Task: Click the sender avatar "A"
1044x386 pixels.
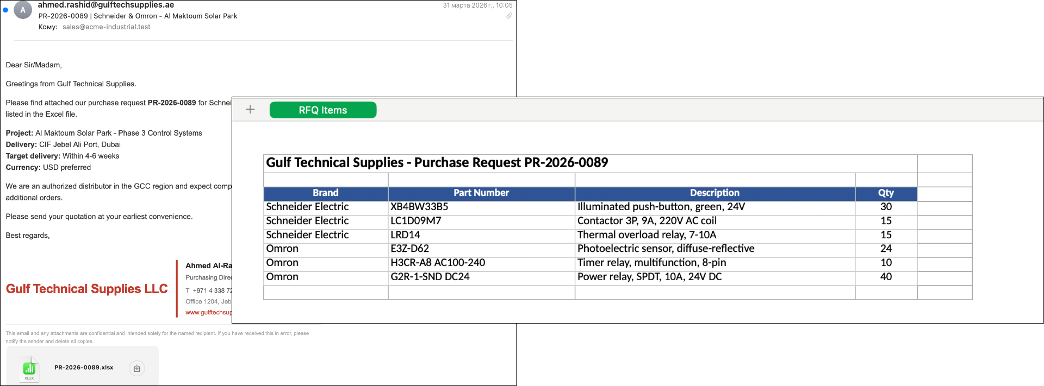Action: click(x=23, y=10)
